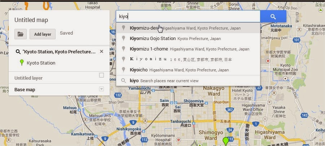The image size is (325, 146).
Task: Close the Kyoto Station search results layer
Action: click(x=101, y=51)
